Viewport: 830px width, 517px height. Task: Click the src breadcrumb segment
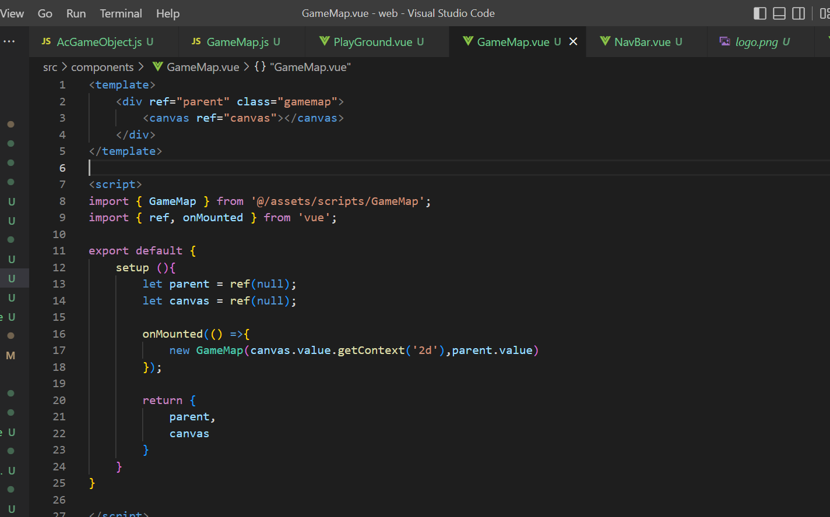coord(50,67)
